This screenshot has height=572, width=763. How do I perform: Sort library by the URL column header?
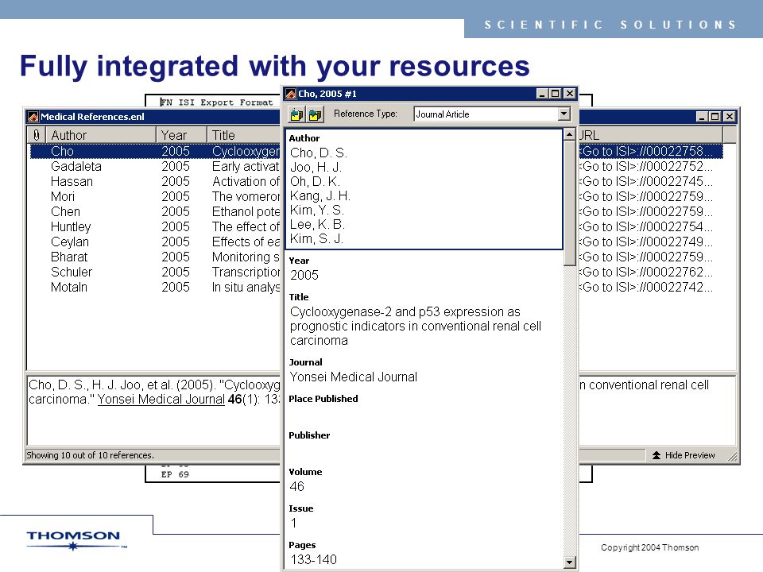click(651, 135)
